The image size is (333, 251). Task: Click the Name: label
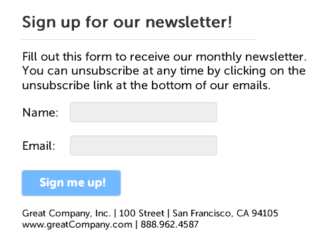pyautogui.click(x=41, y=113)
